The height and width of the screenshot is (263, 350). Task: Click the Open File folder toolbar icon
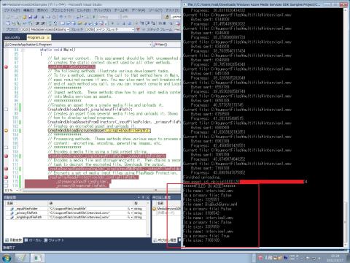(x=24, y=17)
